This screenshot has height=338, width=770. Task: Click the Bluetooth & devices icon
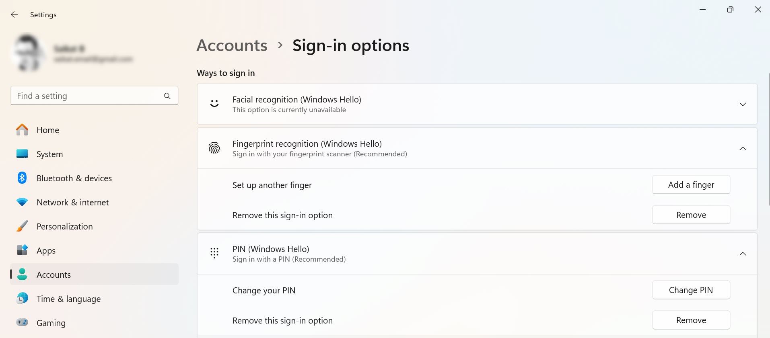point(22,178)
